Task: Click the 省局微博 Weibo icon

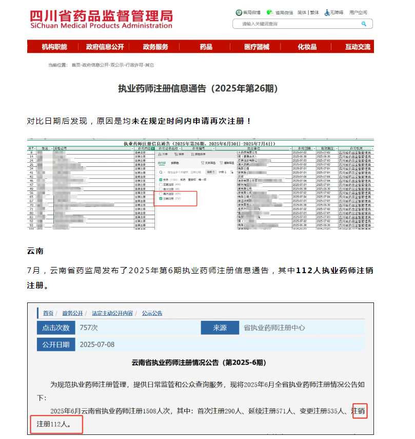Action: (239, 13)
